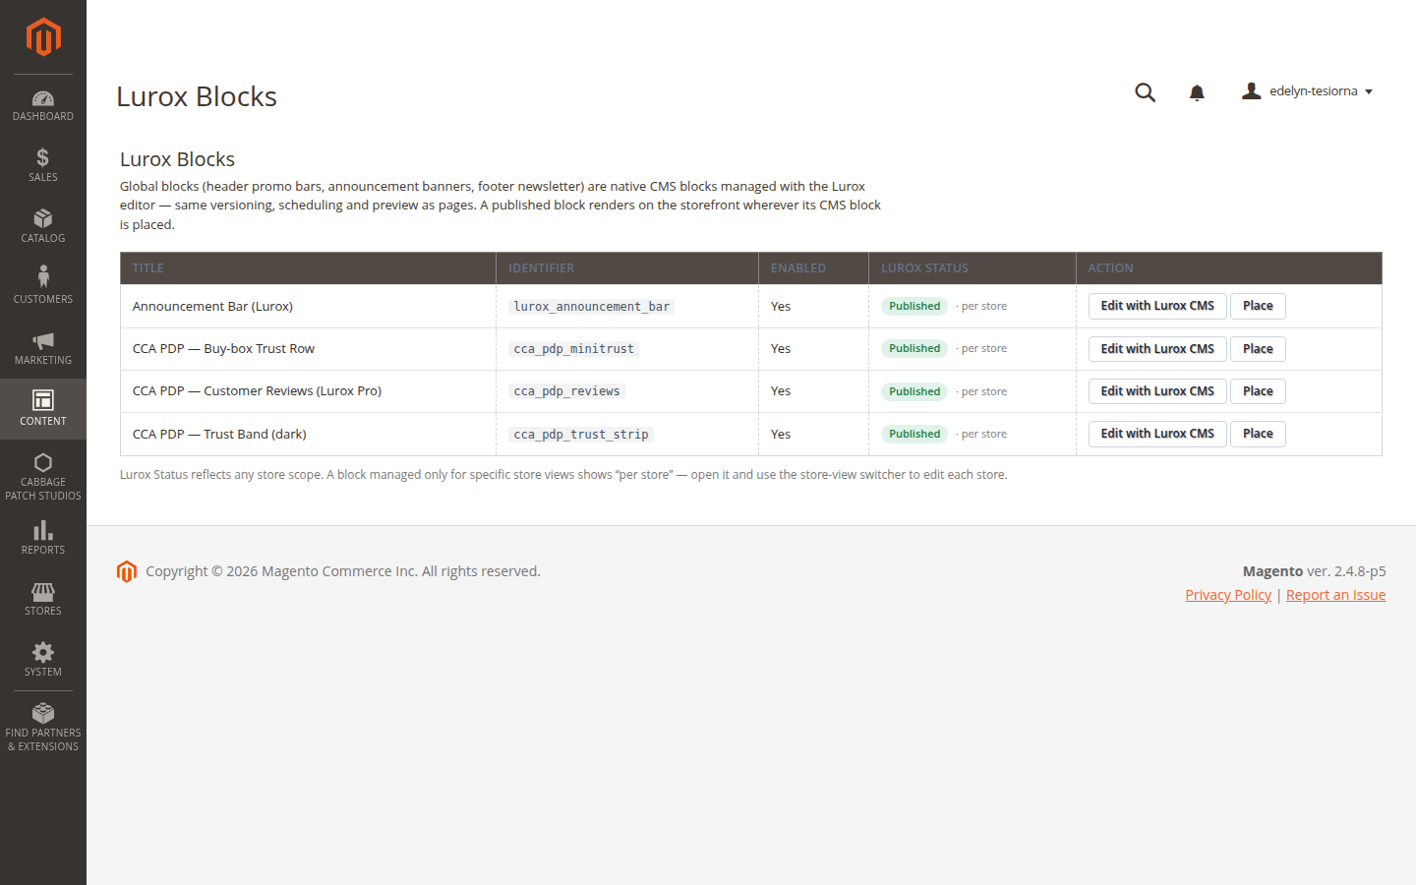Open the Sales menu
Screen dimensions: 1416x885
43,165
